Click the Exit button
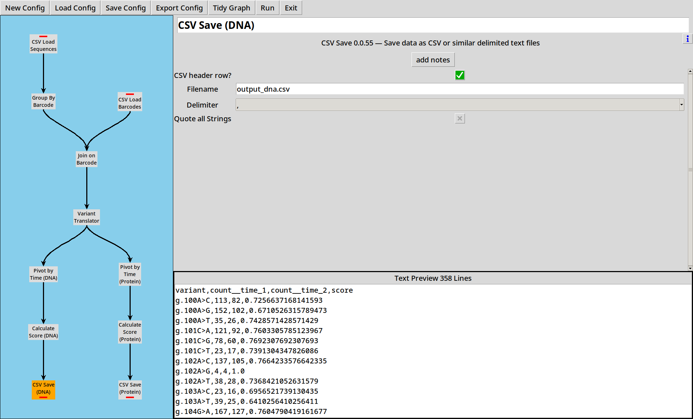This screenshot has width=693, height=419. (291, 8)
